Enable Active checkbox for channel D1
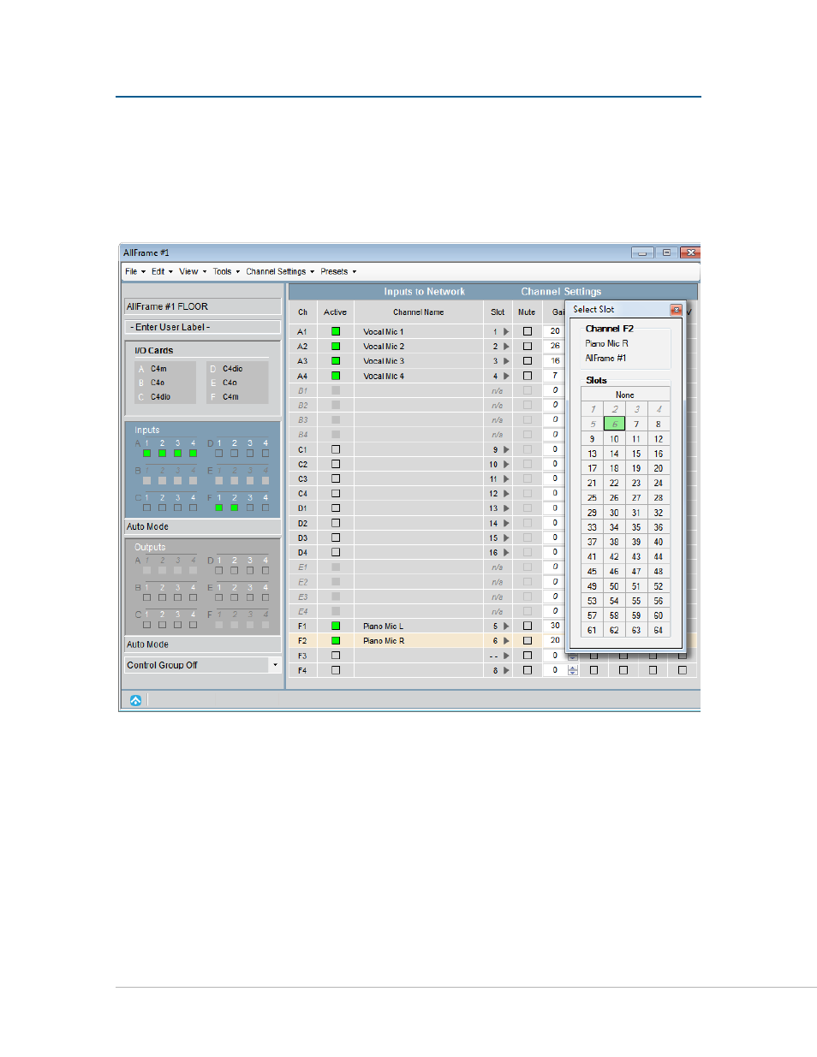 [336, 508]
